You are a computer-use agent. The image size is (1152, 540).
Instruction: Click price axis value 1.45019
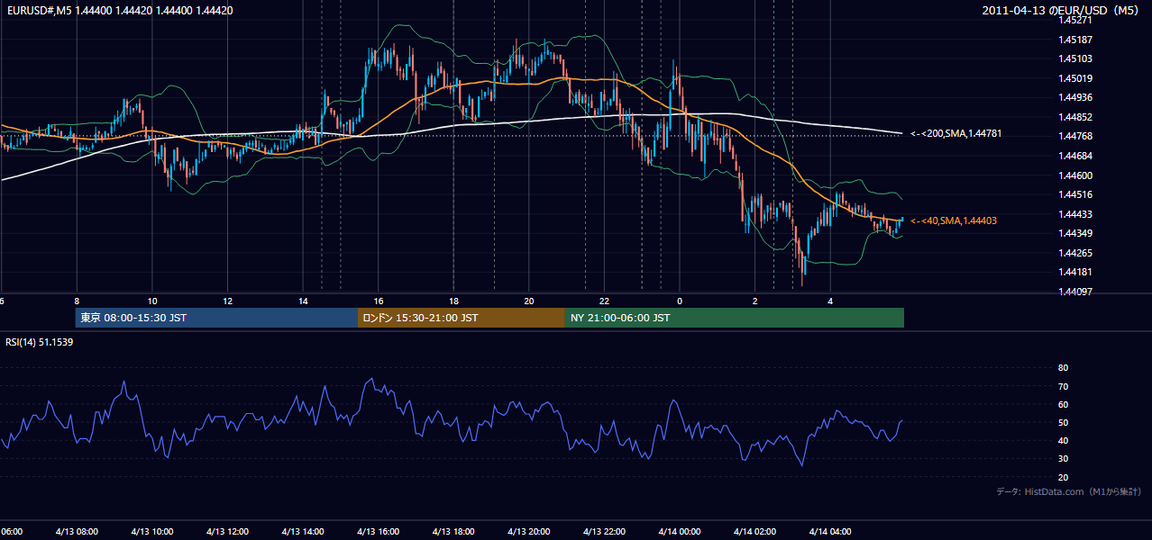[1076, 78]
